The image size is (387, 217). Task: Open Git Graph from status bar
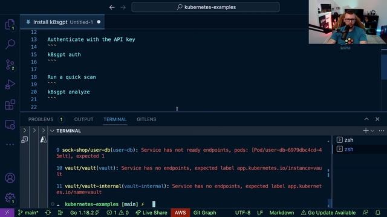tap(204, 213)
